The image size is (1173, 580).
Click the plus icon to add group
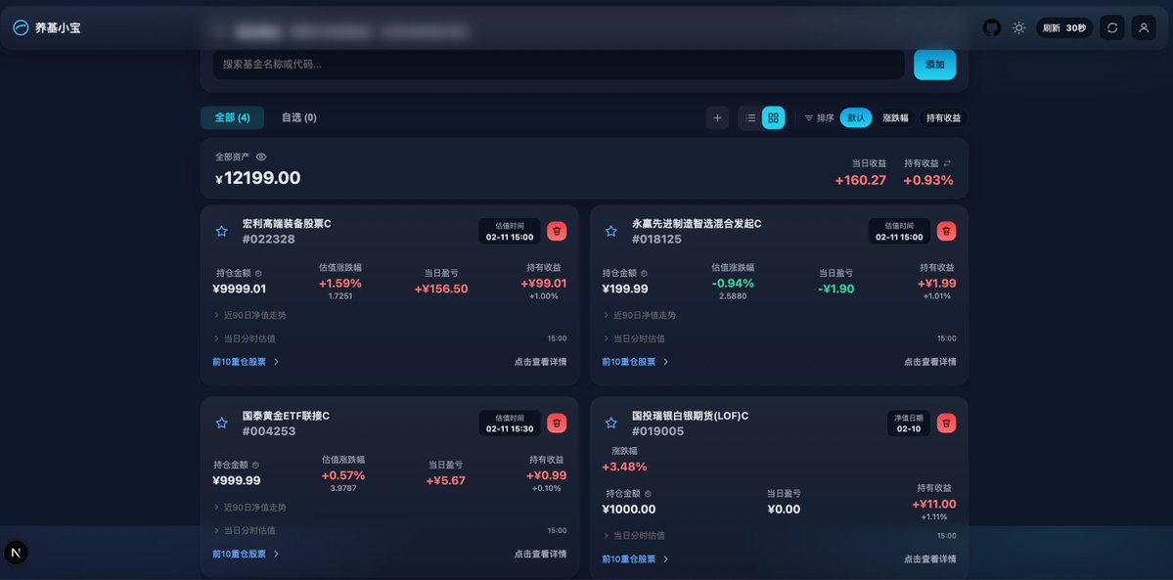[x=717, y=117]
